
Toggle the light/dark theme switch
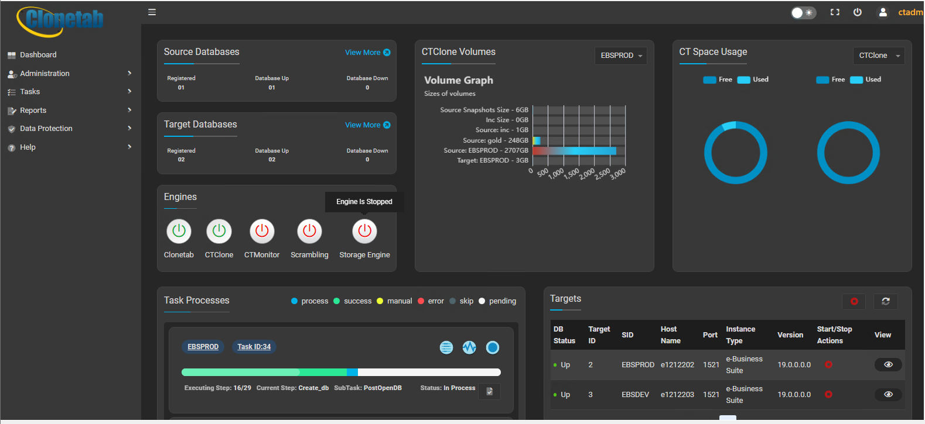click(803, 12)
